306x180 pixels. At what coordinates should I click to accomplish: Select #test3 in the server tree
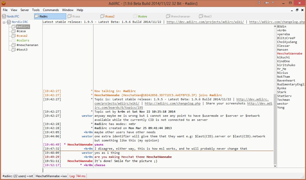(x=22, y=50)
